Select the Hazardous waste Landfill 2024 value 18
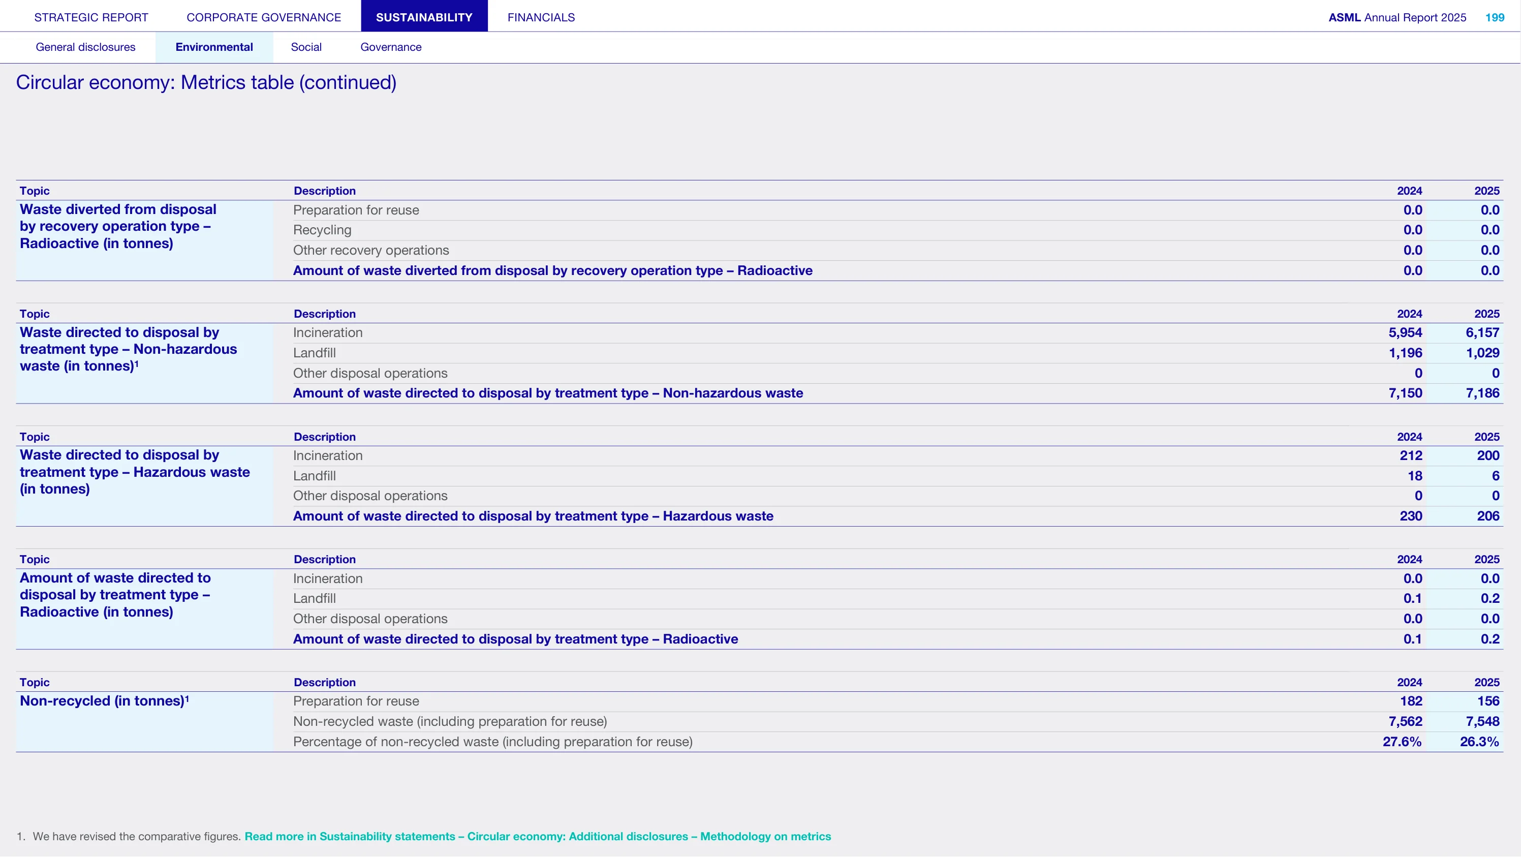Viewport: 1521px width, 857px height. 1415,476
